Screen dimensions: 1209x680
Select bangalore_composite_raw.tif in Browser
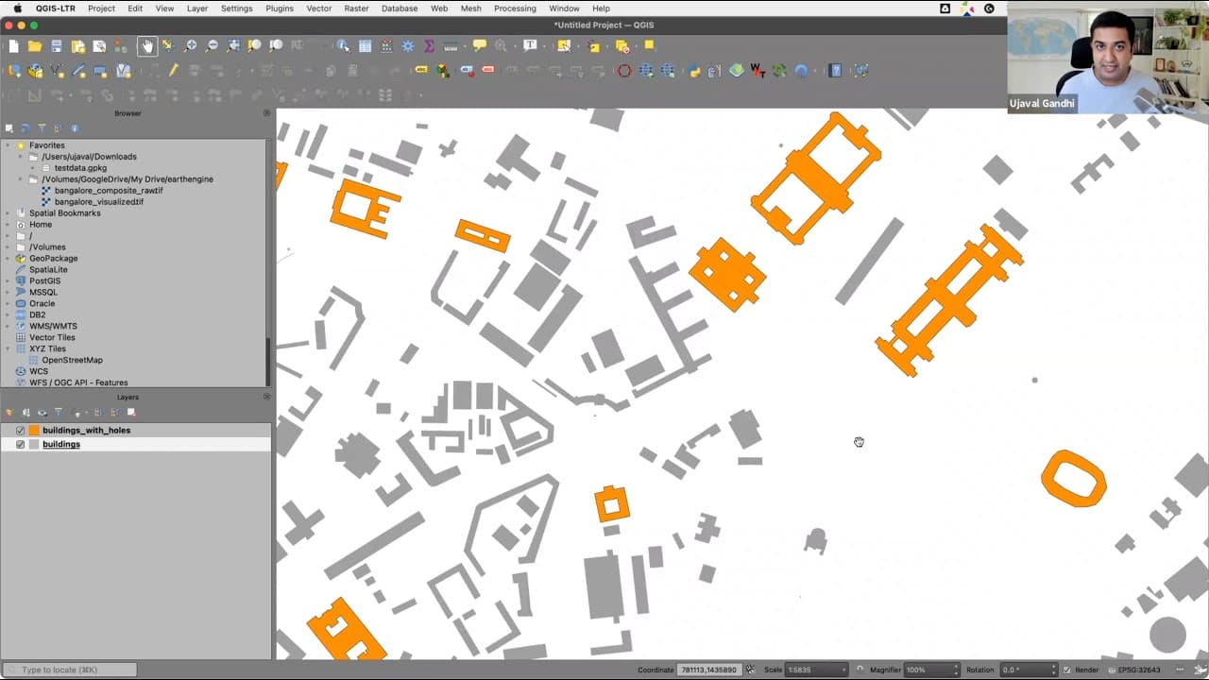(109, 191)
